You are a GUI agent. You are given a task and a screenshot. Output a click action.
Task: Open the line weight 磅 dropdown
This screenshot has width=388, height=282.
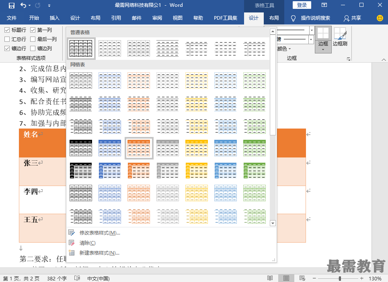click(x=311, y=39)
